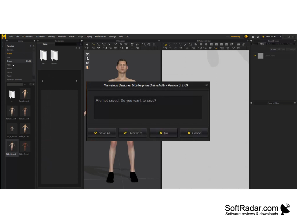
Task: Click the fold pleats icon in 2D toolbar
Action: 238,44
